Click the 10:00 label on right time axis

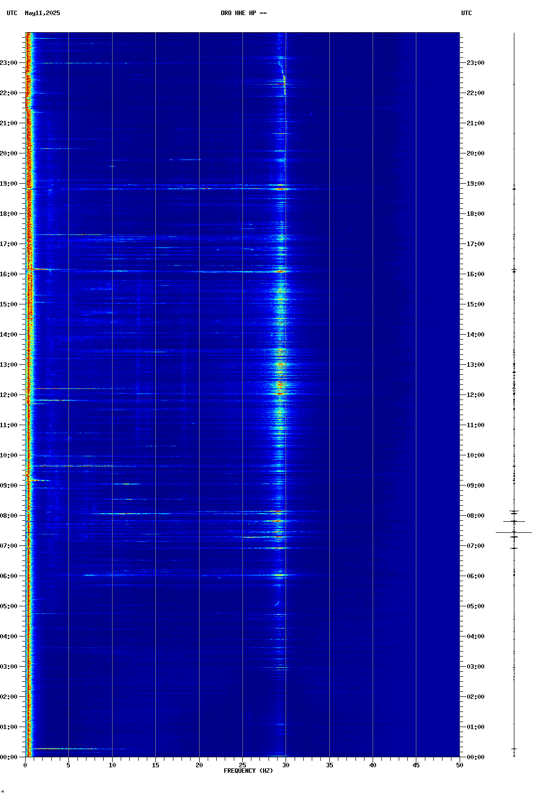pyautogui.click(x=476, y=455)
